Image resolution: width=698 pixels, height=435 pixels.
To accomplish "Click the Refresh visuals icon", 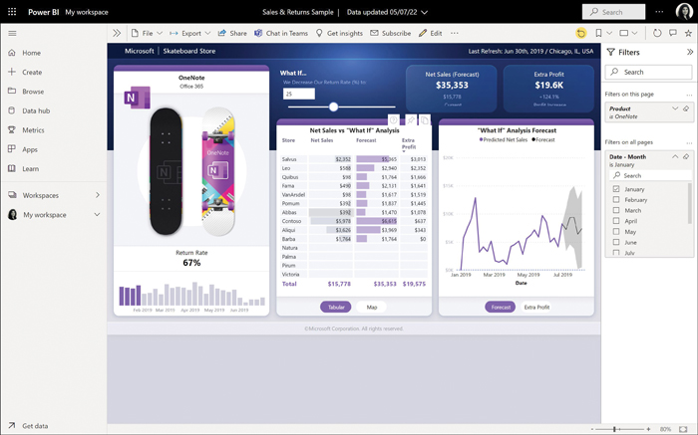I will click(657, 33).
